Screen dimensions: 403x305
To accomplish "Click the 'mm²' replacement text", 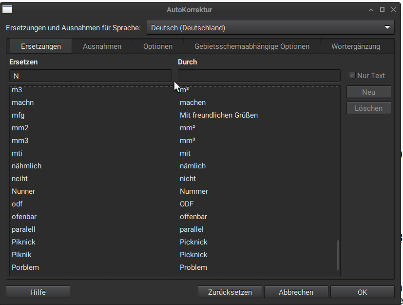I will [188, 128].
